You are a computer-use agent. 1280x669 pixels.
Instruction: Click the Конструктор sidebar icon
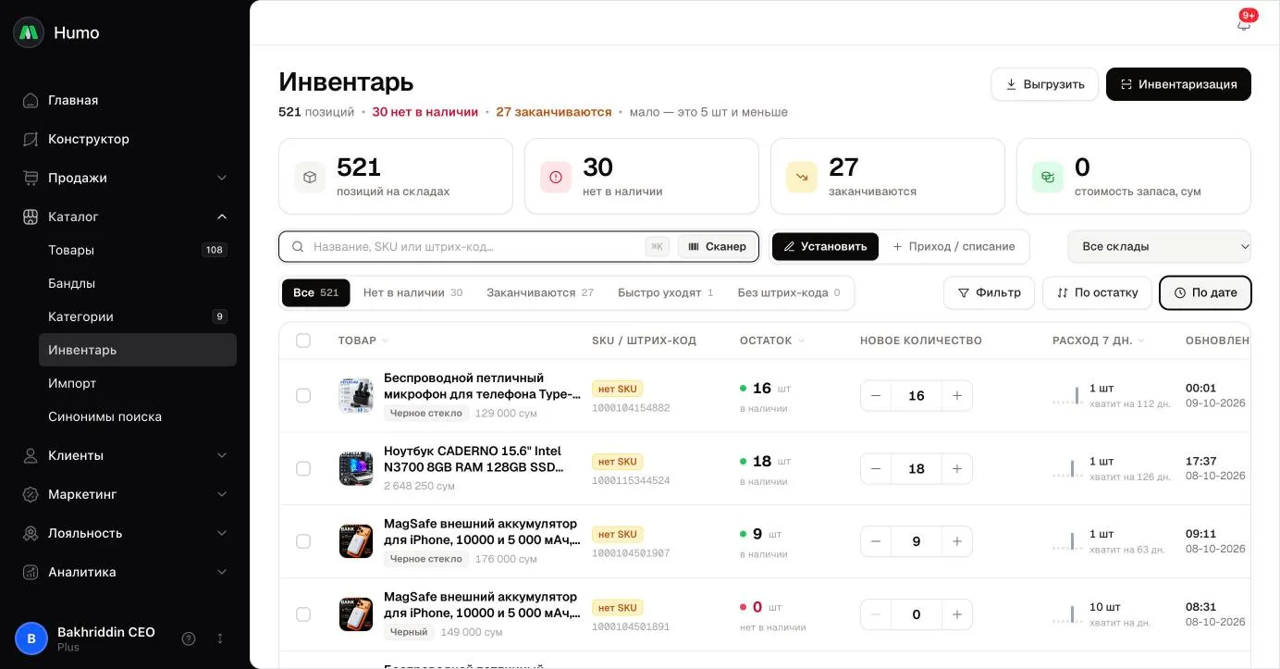tap(31, 139)
